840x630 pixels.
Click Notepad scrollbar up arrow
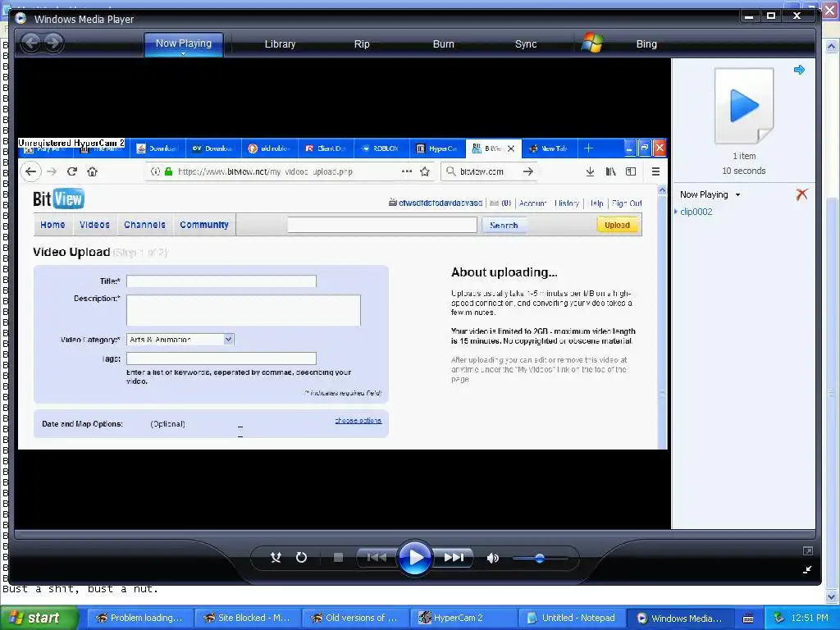[831, 47]
